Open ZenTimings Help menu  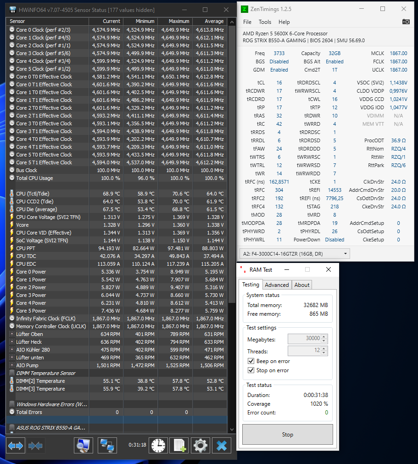point(284,22)
